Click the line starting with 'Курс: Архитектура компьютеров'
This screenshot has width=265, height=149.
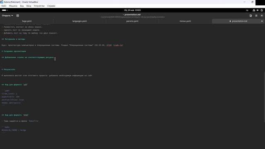click(63, 45)
